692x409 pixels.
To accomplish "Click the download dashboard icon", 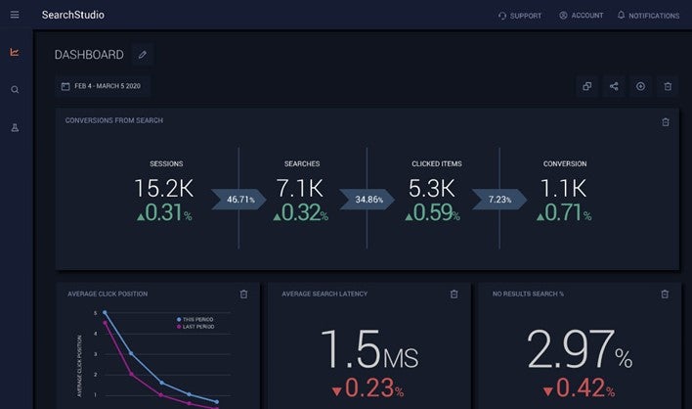I will pyautogui.click(x=641, y=86).
